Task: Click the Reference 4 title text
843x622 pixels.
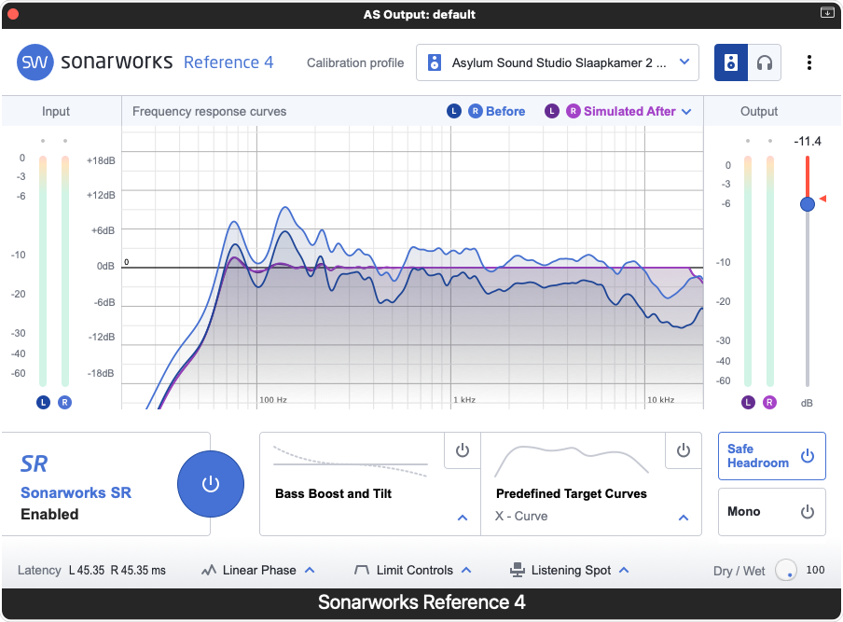Action: pyautogui.click(x=228, y=62)
